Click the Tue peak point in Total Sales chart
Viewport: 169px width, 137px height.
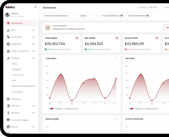click(x=61, y=74)
